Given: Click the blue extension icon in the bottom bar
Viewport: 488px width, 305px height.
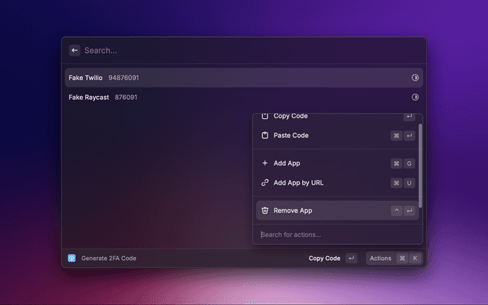Looking at the screenshot, I should [x=72, y=258].
